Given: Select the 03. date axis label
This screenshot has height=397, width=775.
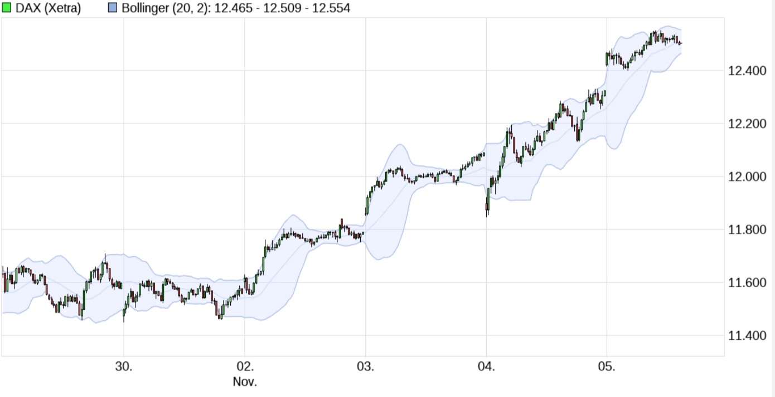Looking at the screenshot, I should pos(366,367).
